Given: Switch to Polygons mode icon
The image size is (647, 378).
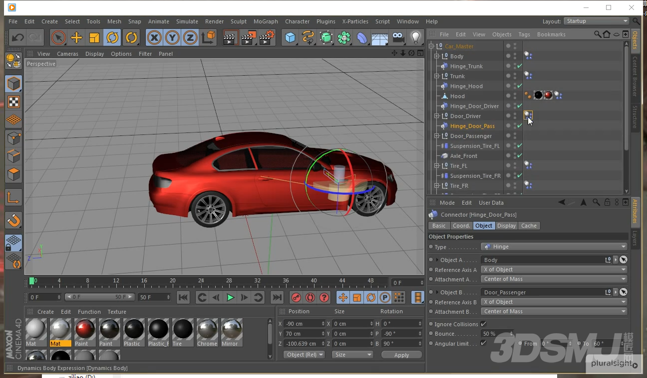Looking at the screenshot, I should tap(13, 175).
